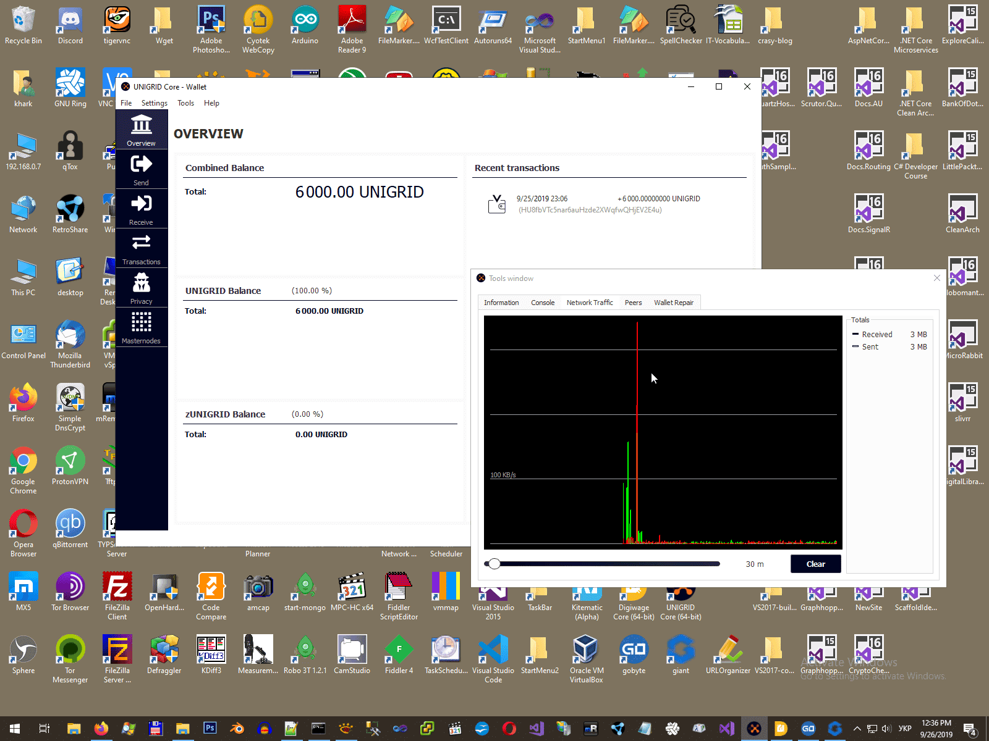Viewport: 989px width, 741px height.
Task: Select the ProtonVPN desktop icon
Action: point(70,466)
